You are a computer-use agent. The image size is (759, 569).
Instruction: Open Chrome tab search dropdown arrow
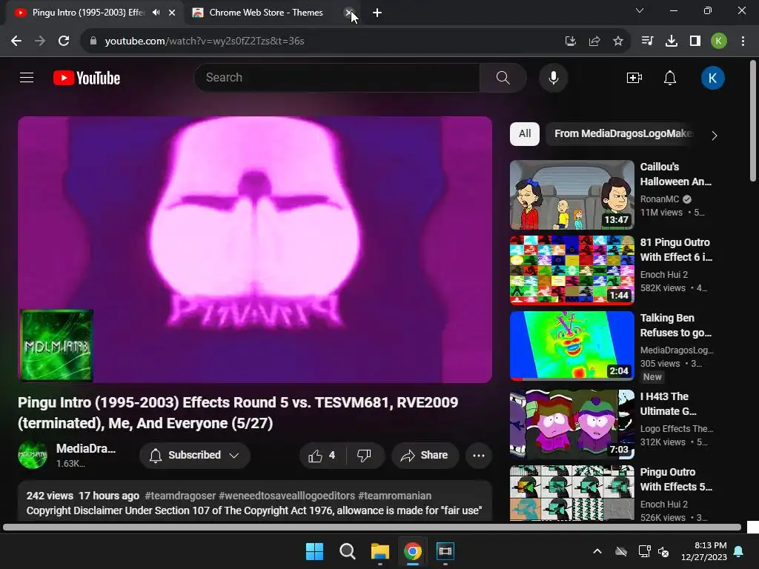coord(640,10)
